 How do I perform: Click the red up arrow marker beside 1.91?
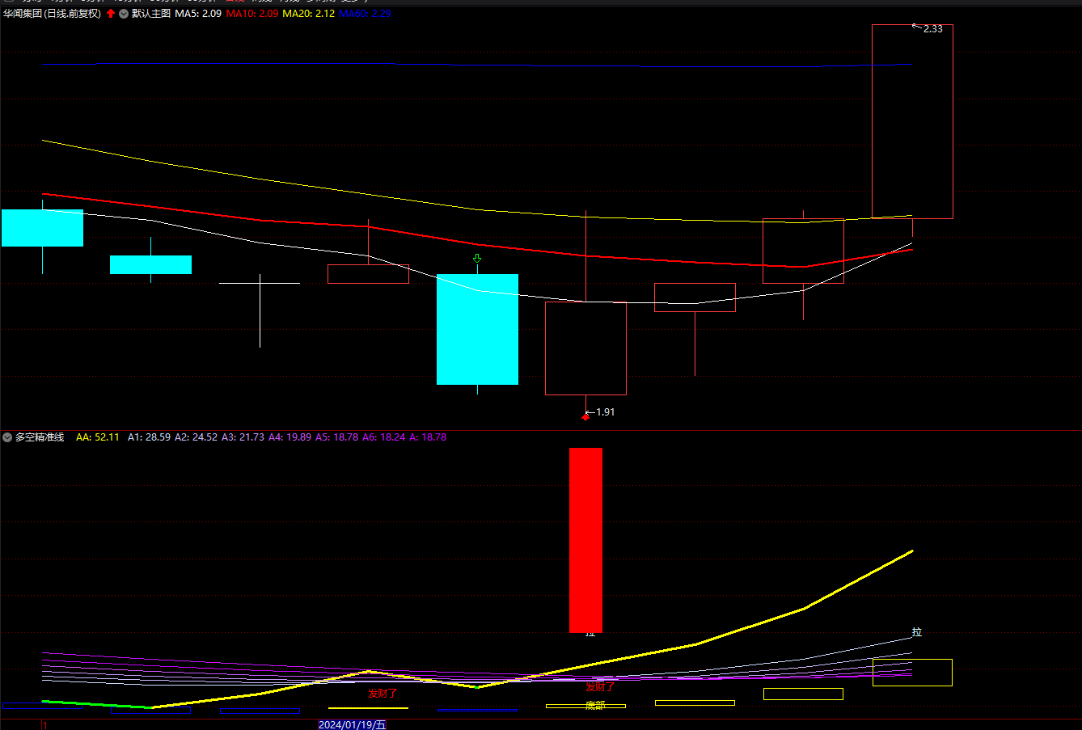point(585,416)
